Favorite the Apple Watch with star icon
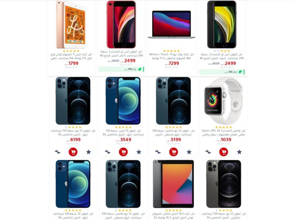Image resolution: width=294 pixels, height=220 pixels. (x=239, y=152)
